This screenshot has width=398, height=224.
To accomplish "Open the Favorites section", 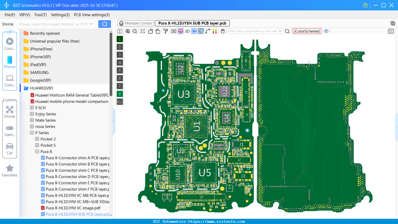I will (x=10, y=171).
